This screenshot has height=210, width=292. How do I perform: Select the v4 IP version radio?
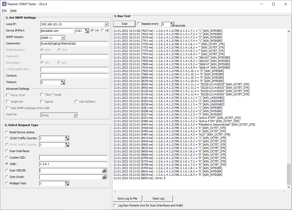pos(92,30)
